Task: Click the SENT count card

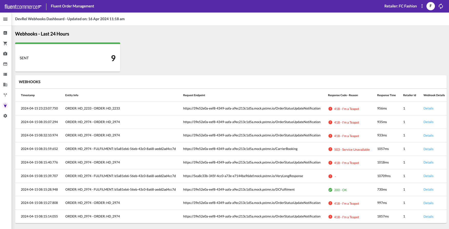Action: point(68,58)
